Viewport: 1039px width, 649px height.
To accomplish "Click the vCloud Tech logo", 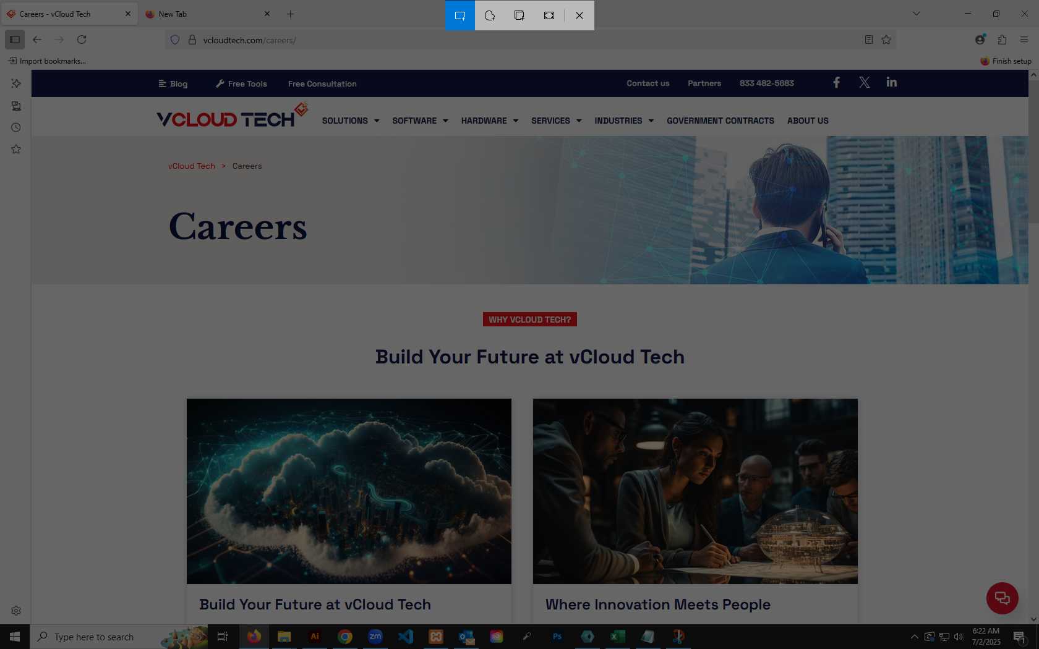I will [232, 116].
